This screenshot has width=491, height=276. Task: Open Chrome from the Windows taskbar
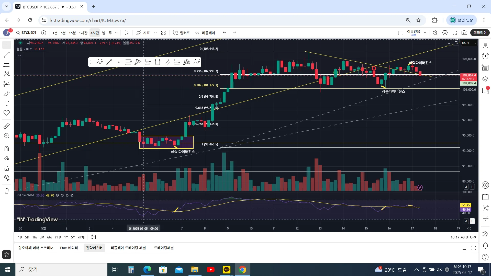pyautogui.click(x=242, y=270)
